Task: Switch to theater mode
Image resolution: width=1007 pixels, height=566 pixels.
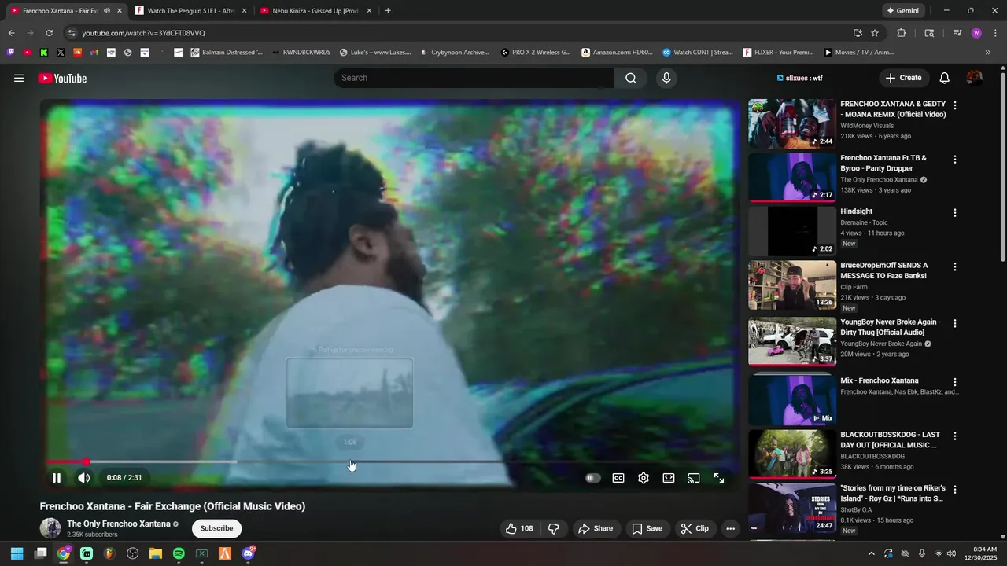Action: click(669, 478)
